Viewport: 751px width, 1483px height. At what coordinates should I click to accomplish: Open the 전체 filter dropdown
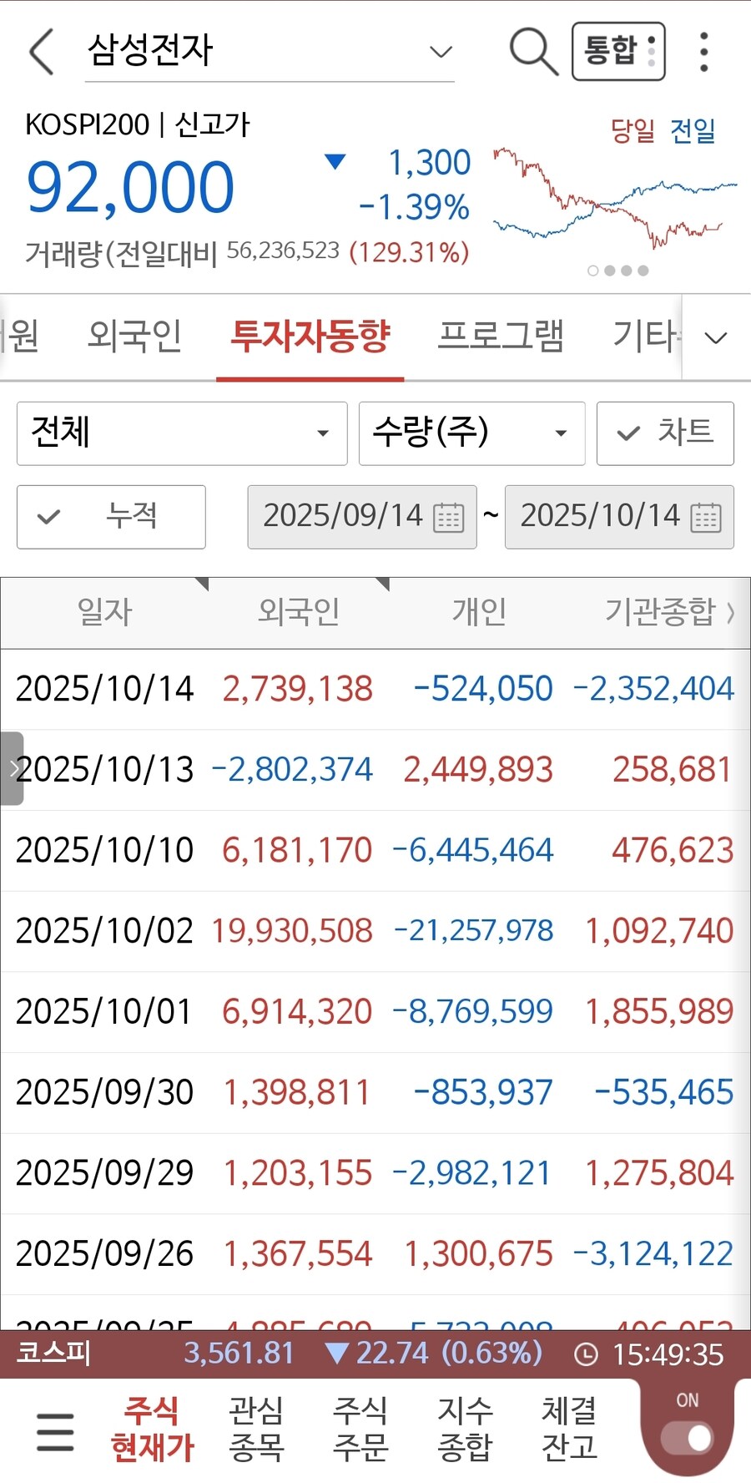[x=182, y=433]
